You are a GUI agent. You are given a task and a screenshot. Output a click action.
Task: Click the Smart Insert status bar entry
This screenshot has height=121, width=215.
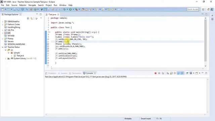point(145,119)
